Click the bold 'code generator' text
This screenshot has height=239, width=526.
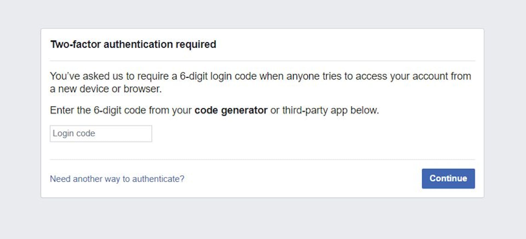pyautogui.click(x=231, y=110)
